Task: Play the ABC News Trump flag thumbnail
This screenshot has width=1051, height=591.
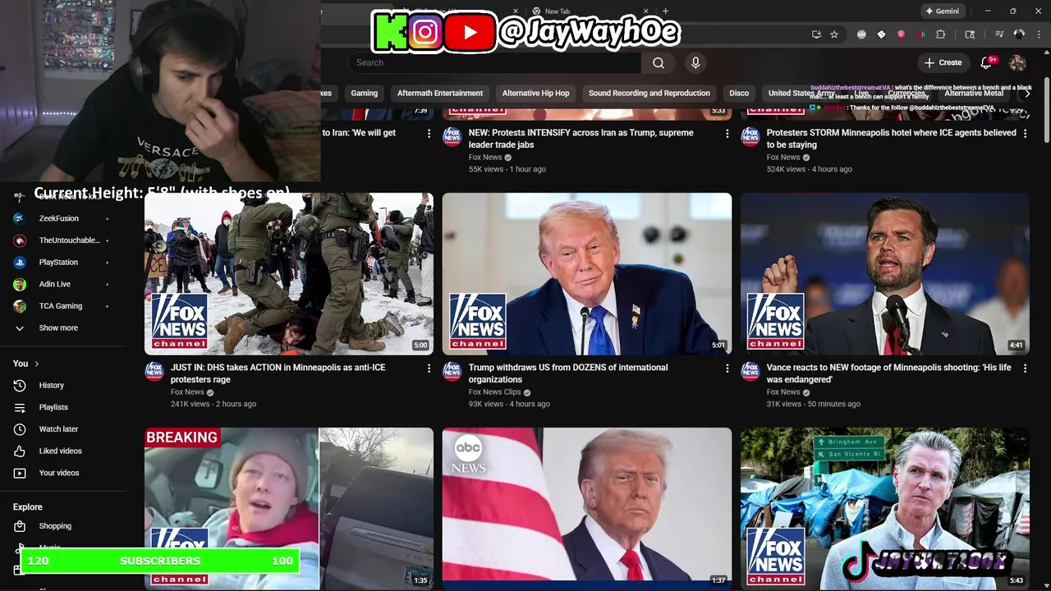Action: coord(587,508)
